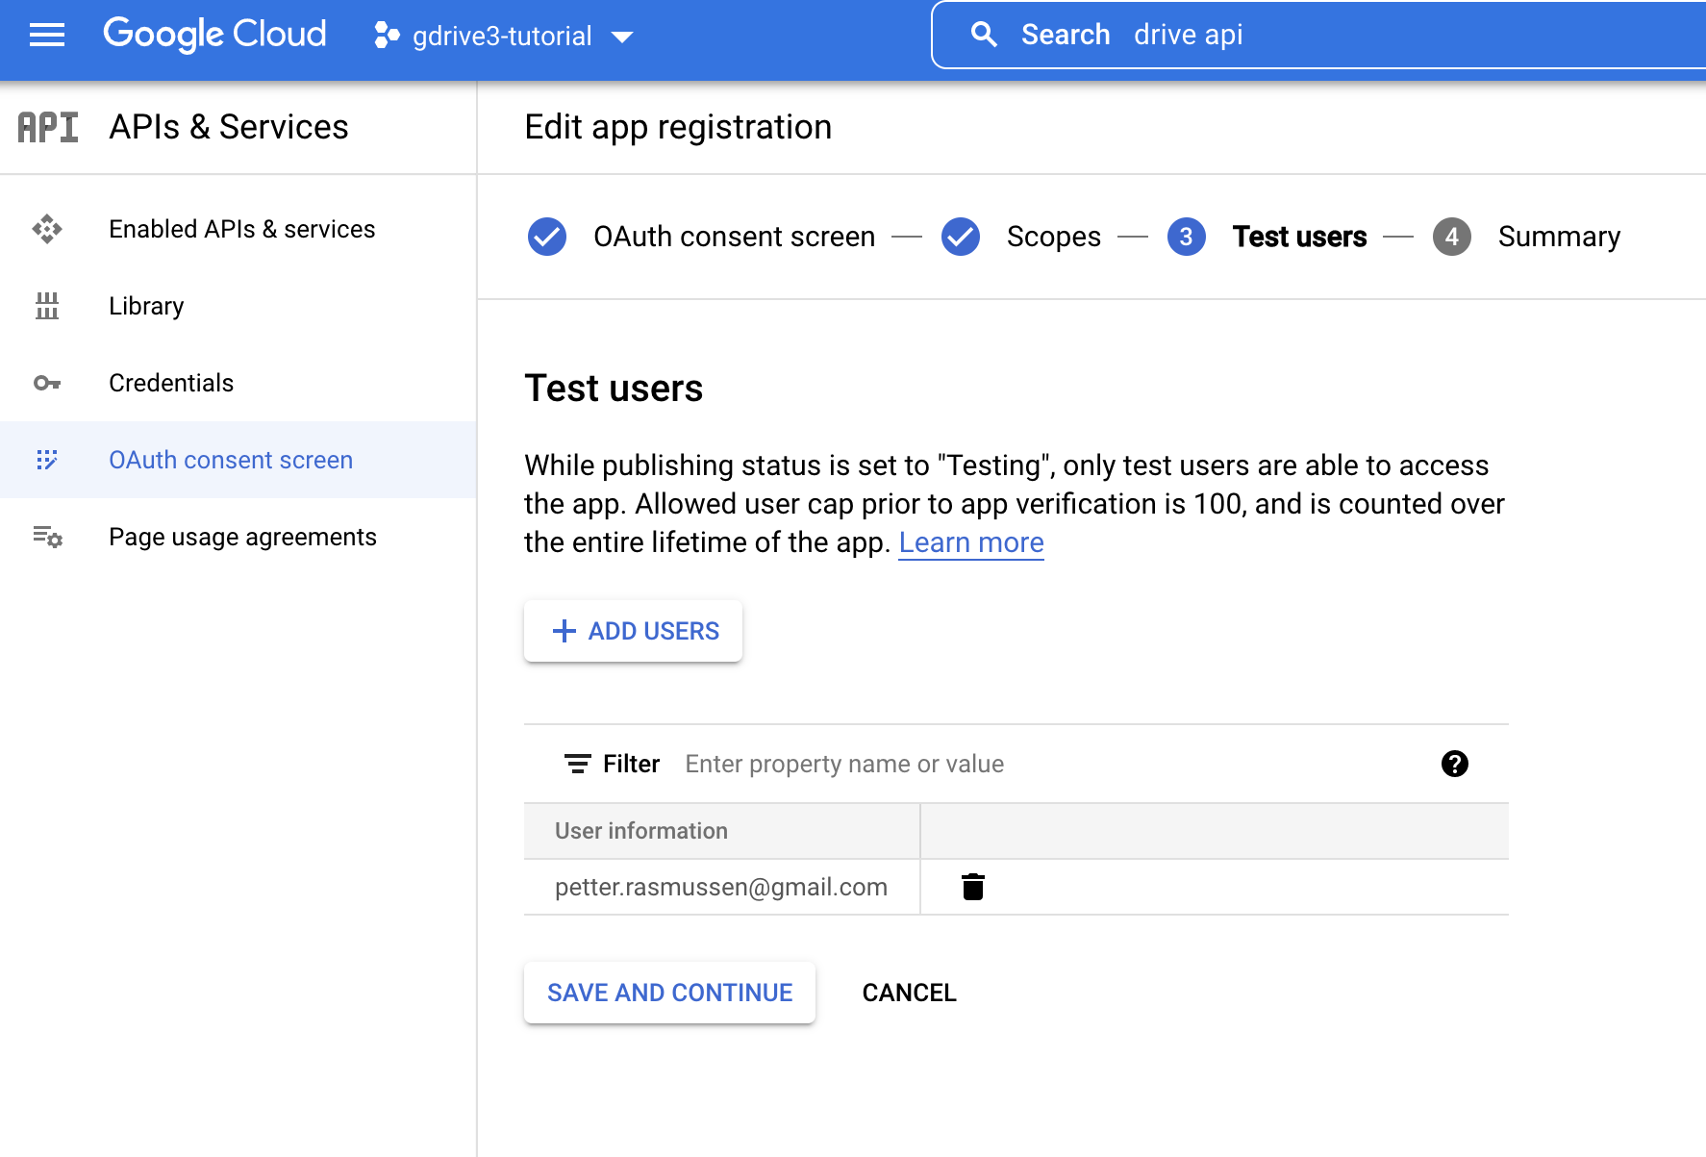
Task: Click the APIs & Services sidebar heading
Action: coord(229,127)
